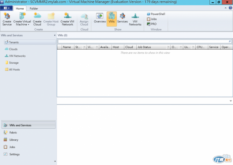Select Storage in navigation tree

click(12, 63)
